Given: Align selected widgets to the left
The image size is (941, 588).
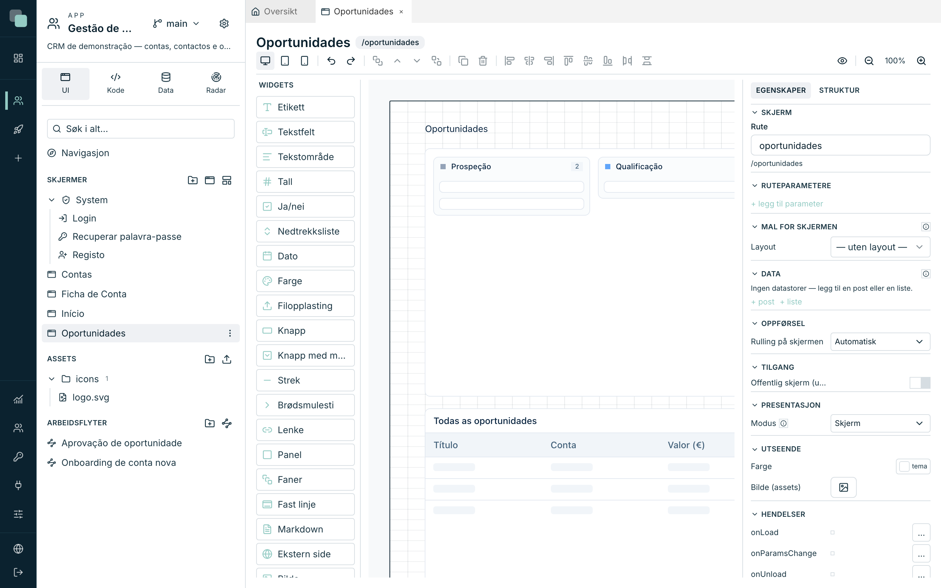Looking at the screenshot, I should pos(509,61).
